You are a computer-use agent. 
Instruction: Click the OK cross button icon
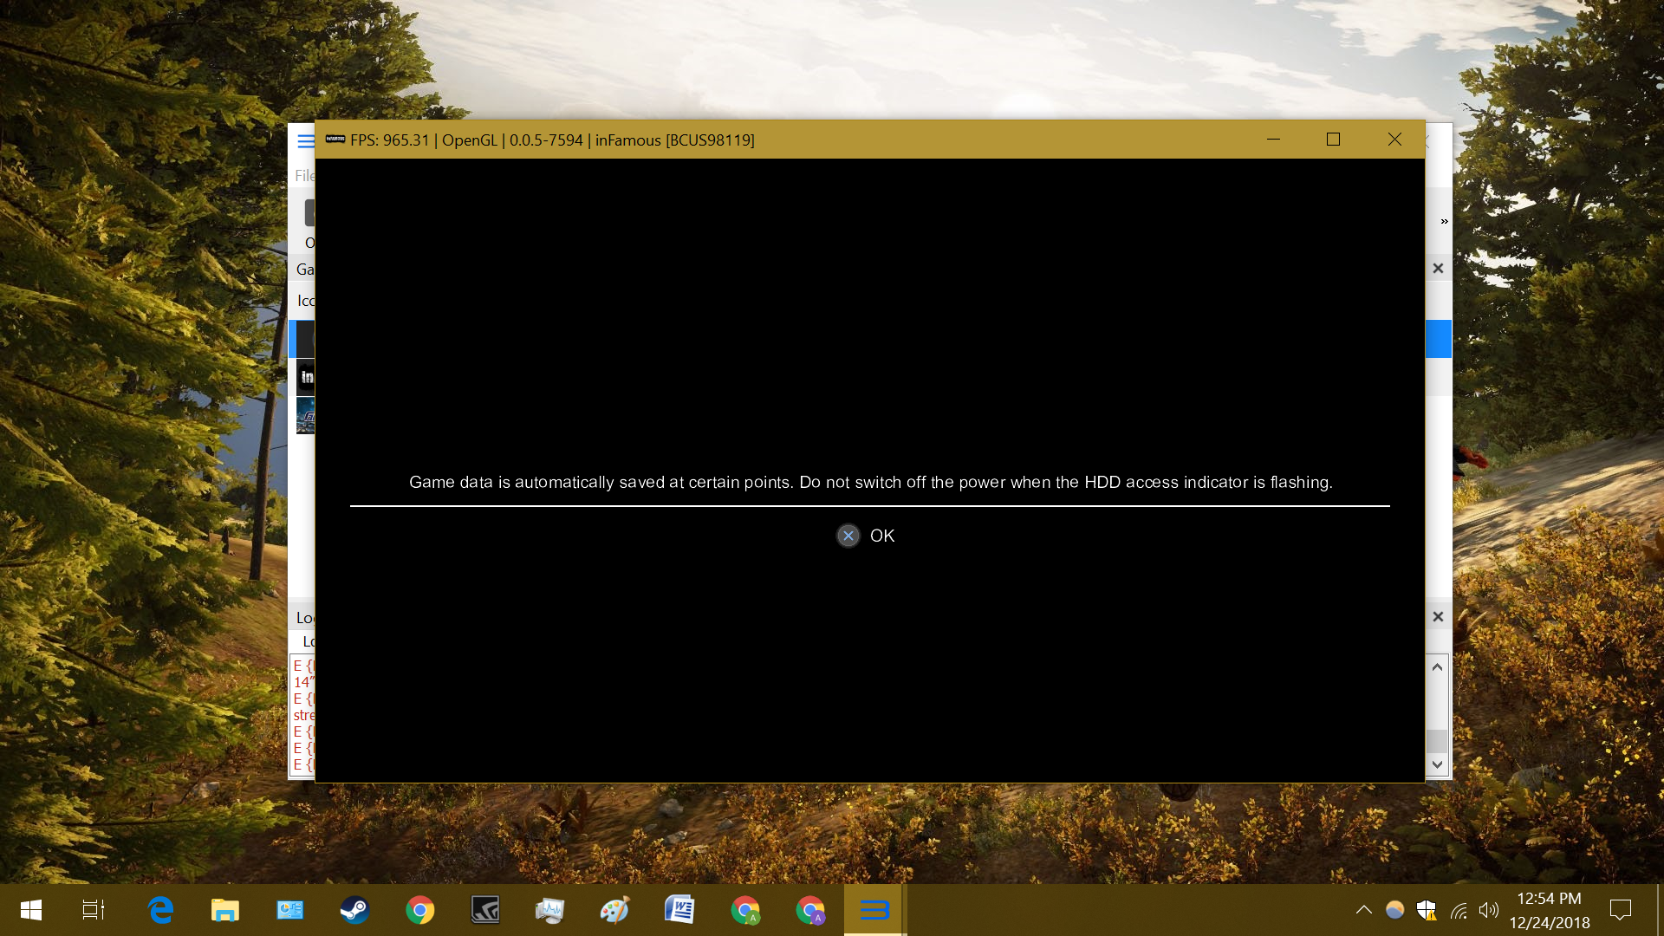pos(848,536)
